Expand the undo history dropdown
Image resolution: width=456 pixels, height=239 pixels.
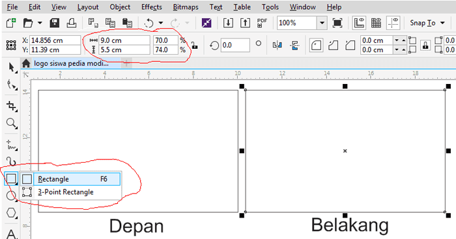[x=161, y=23]
